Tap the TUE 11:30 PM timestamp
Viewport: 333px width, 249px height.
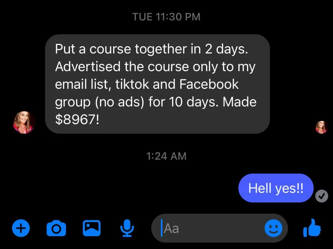166,17
